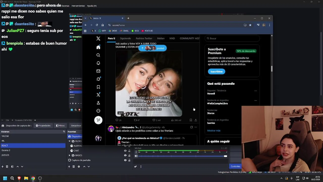
Task: Click the X page vertical scrollbar
Action: click(x=272, y=69)
